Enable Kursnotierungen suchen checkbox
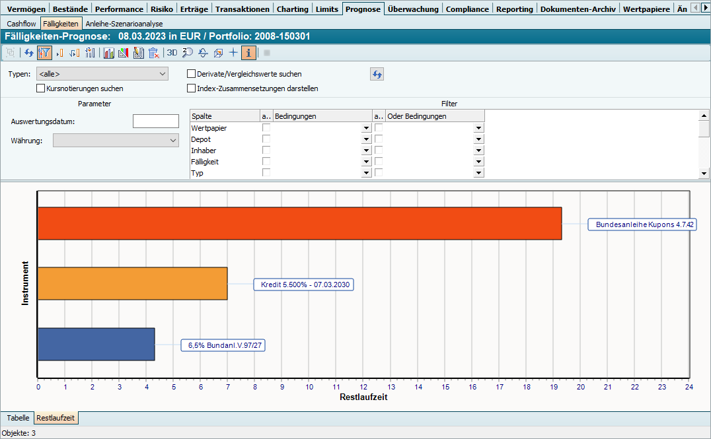Screen dimensions: 711x439 [x=41, y=88]
